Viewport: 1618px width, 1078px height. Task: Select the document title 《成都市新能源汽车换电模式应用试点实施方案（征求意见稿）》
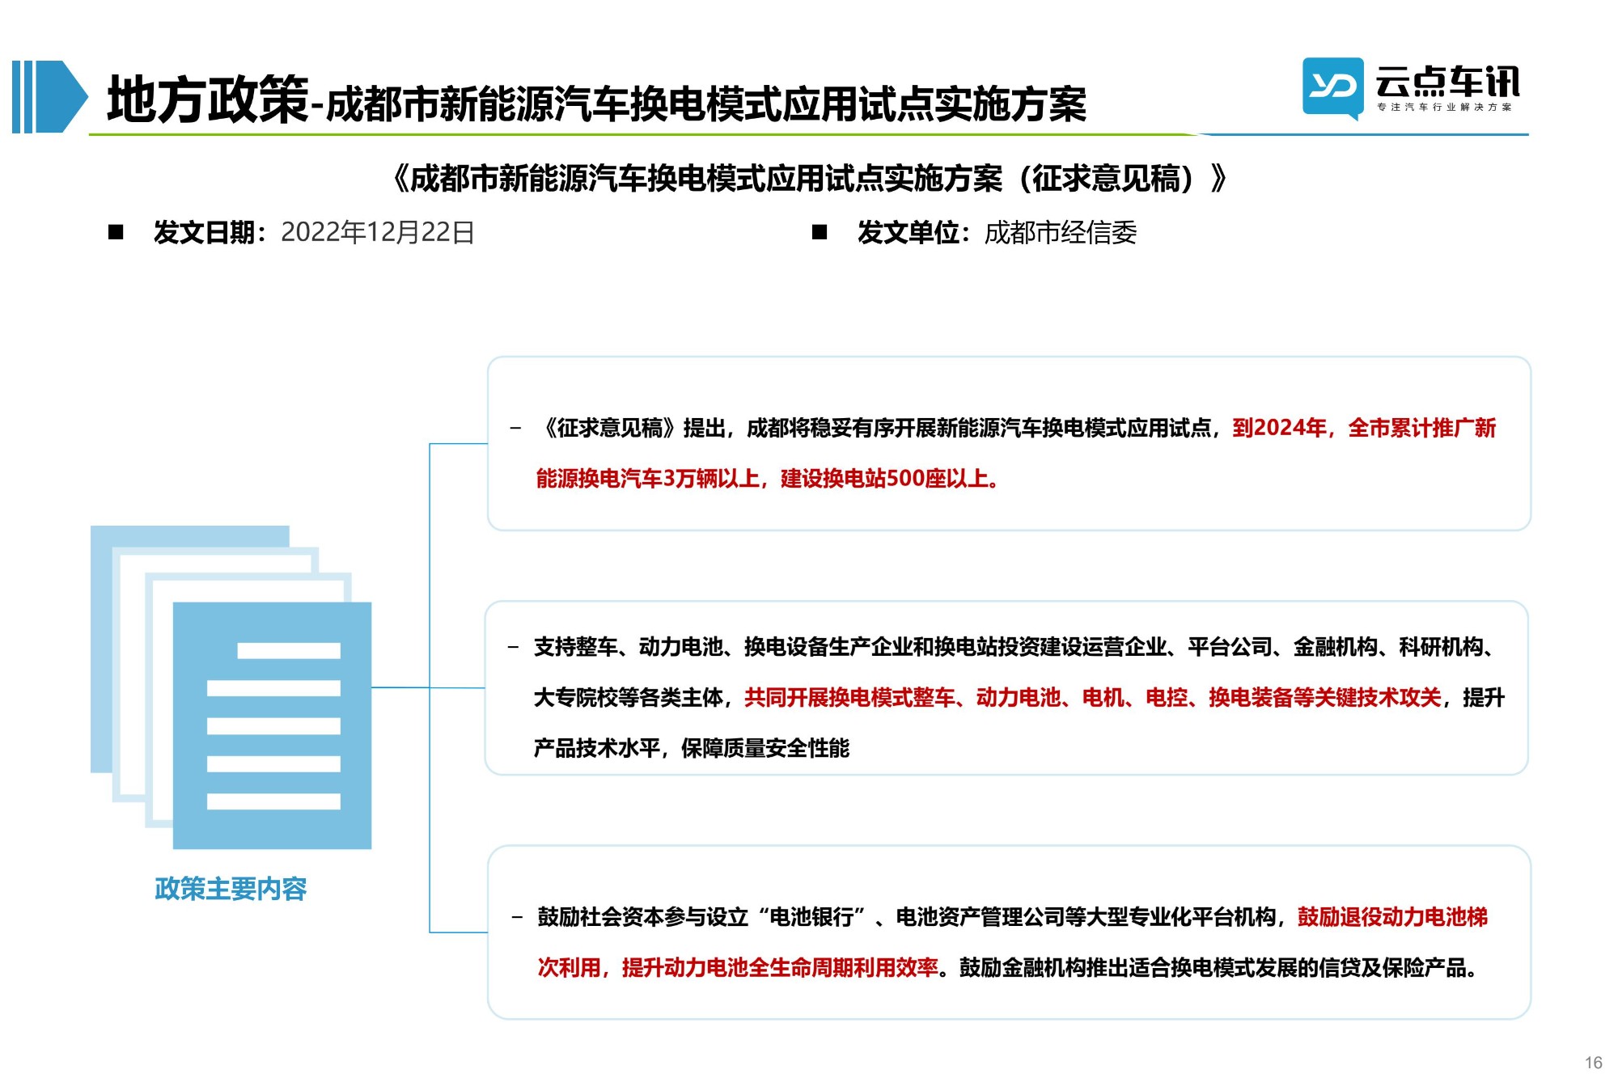pos(809,178)
